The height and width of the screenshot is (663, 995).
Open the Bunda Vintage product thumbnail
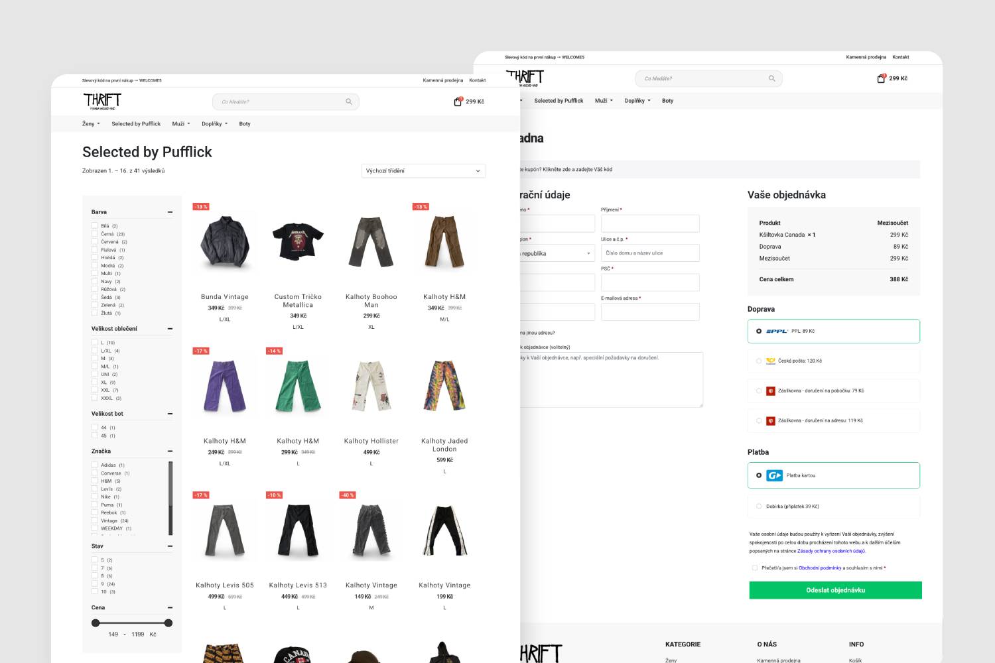coord(225,242)
